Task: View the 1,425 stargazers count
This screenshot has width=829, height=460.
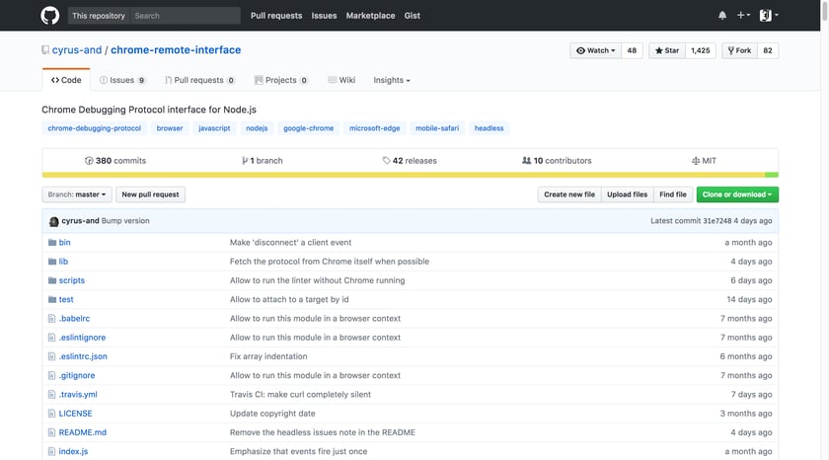Action: [701, 50]
